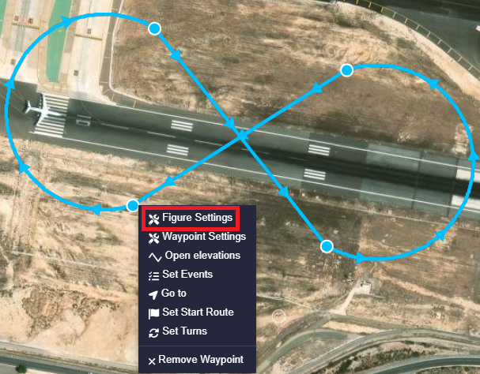Open Waypoint Settings menu entry
The width and height of the screenshot is (480, 374).
coord(197,237)
